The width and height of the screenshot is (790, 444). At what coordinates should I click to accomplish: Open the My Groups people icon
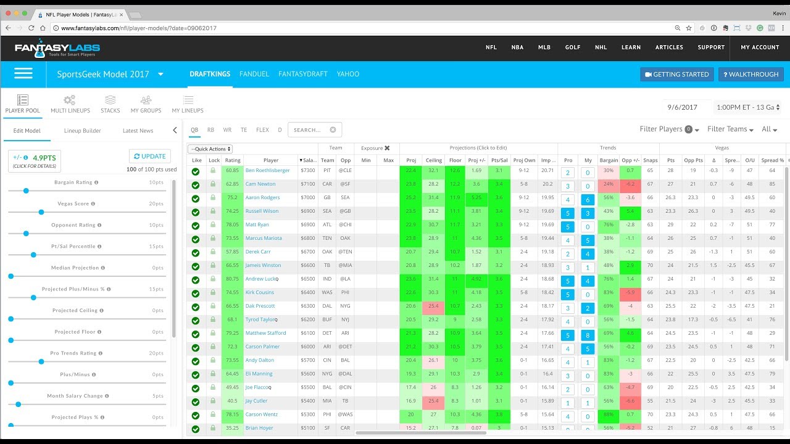click(x=146, y=100)
